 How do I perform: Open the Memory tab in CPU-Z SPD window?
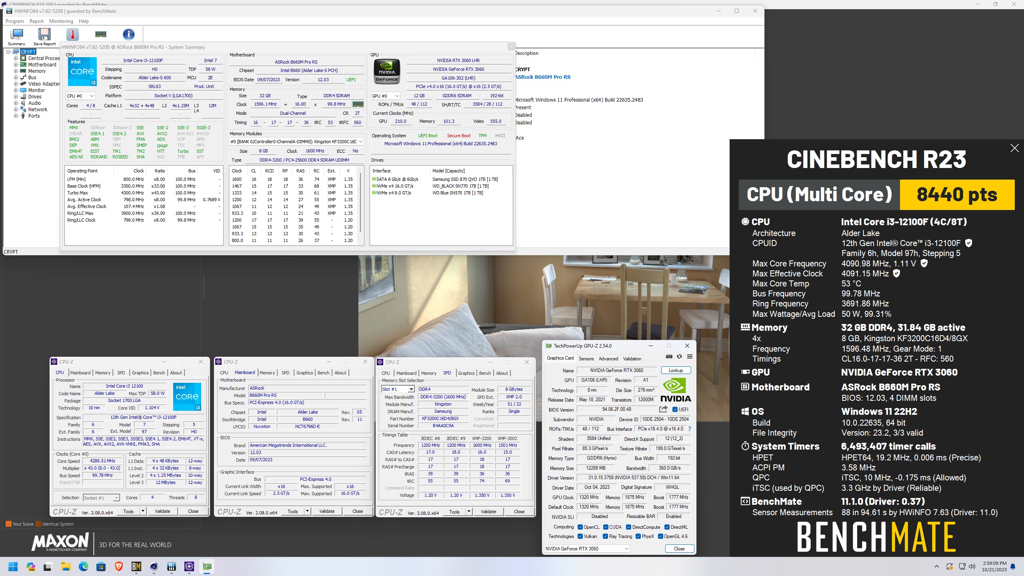click(429, 373)
